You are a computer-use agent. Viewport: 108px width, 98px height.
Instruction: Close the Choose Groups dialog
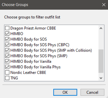pos(104,5)
